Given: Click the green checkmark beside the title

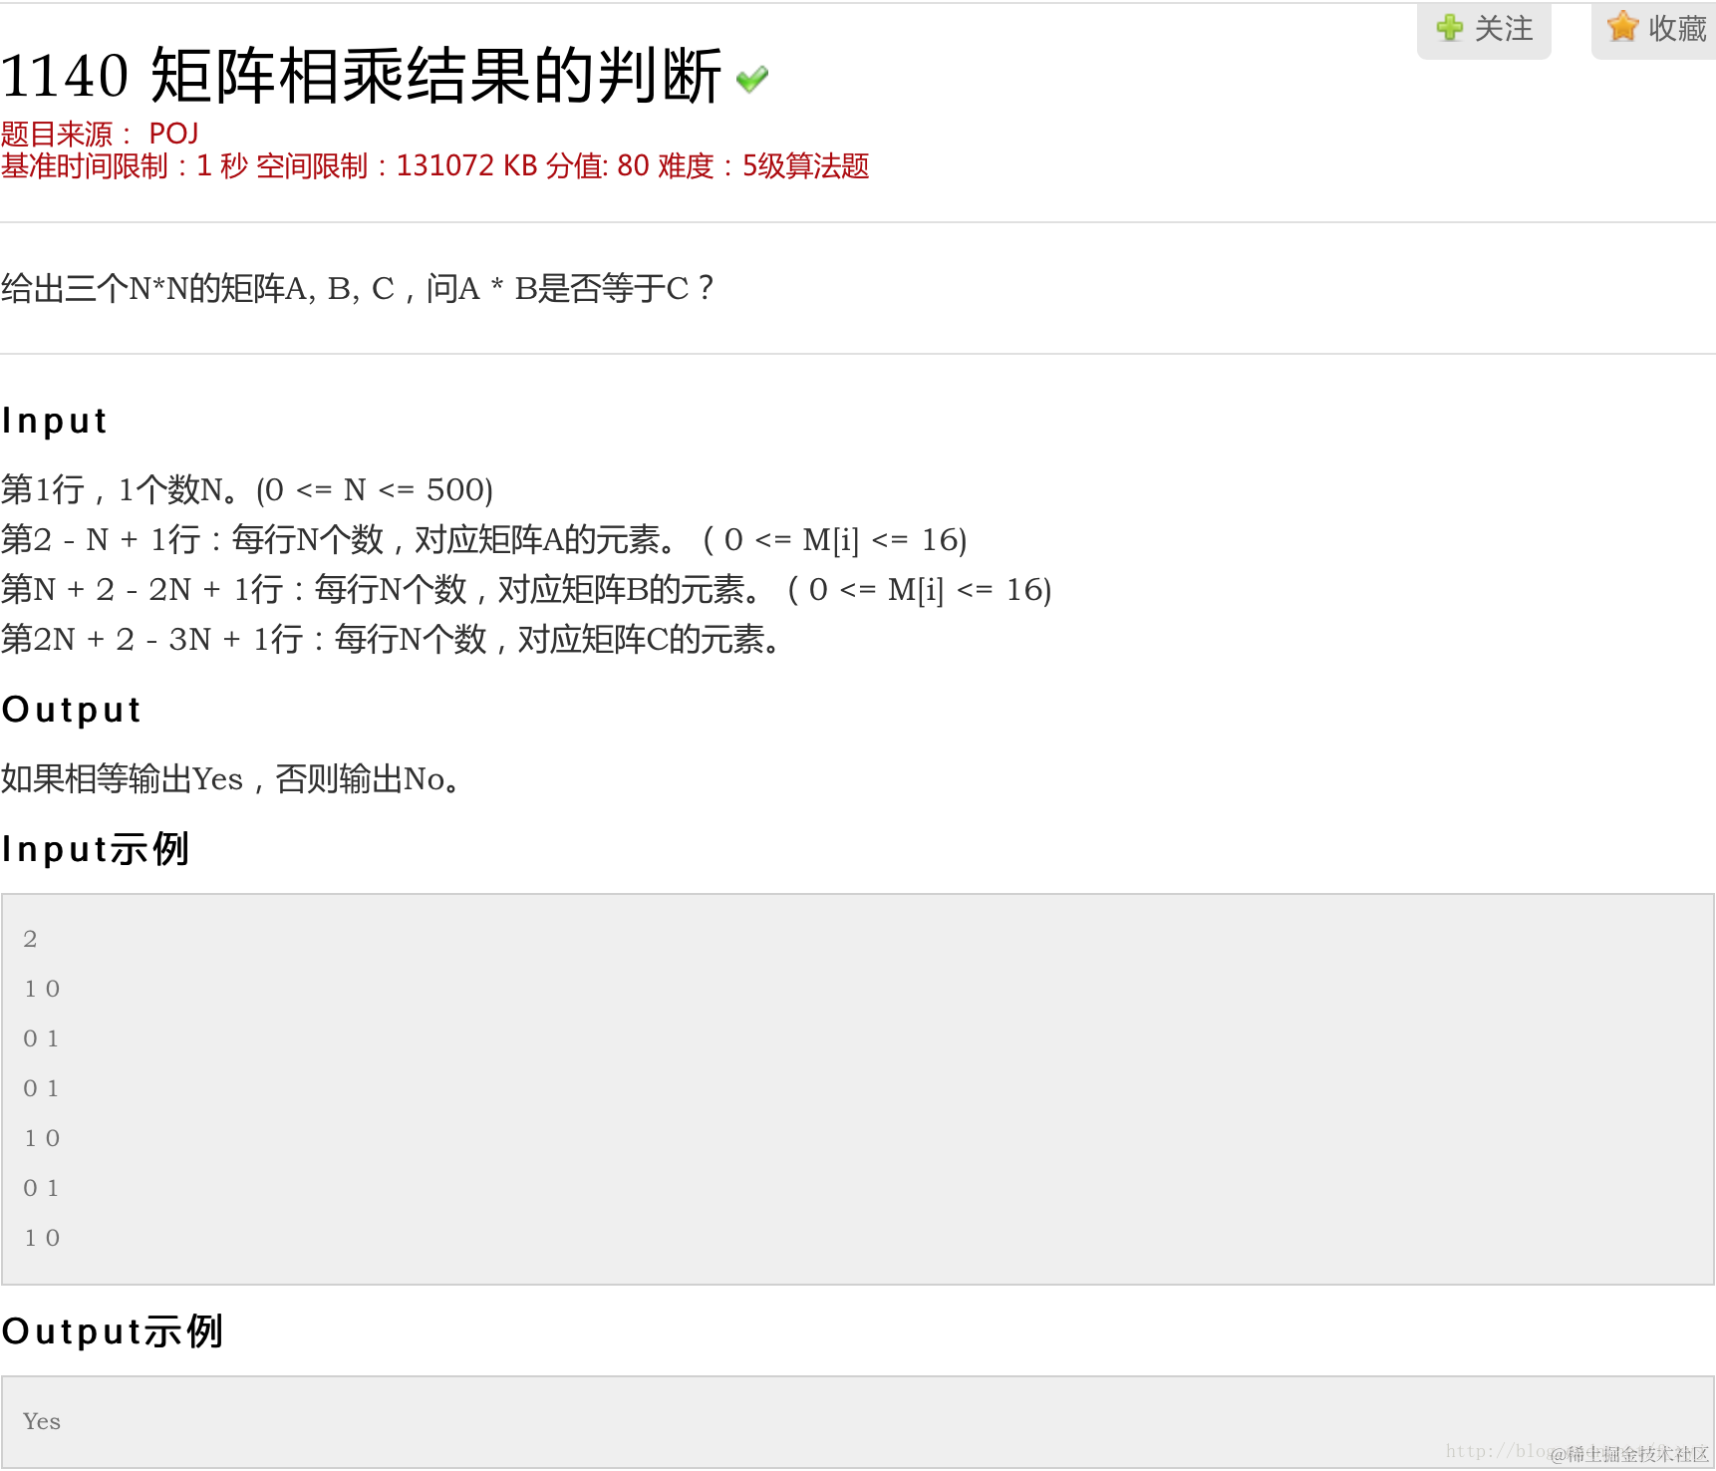Looking at the screenshot, I should click(x=752, y=79).
